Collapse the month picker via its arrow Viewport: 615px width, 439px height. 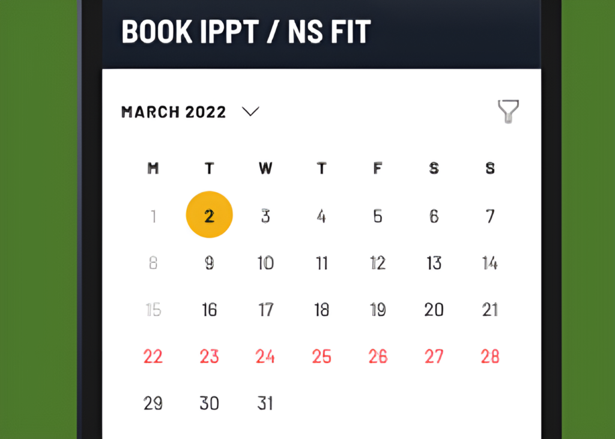point(251,112)
